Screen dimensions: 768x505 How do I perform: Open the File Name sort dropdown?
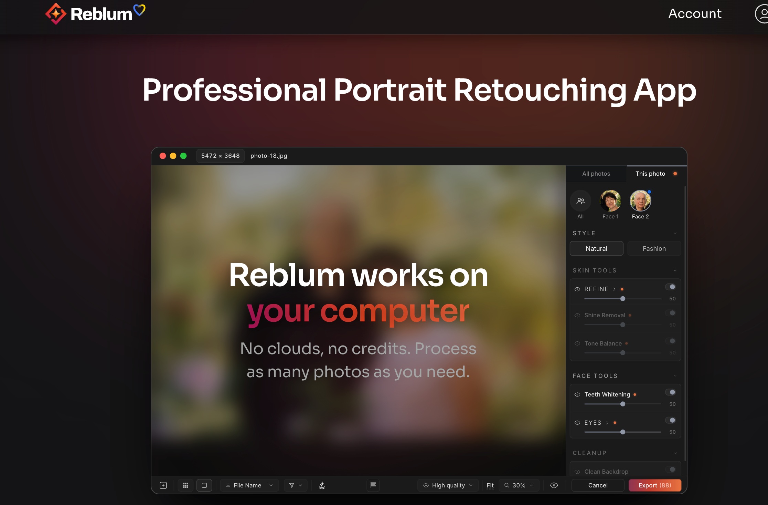[249, 485]
